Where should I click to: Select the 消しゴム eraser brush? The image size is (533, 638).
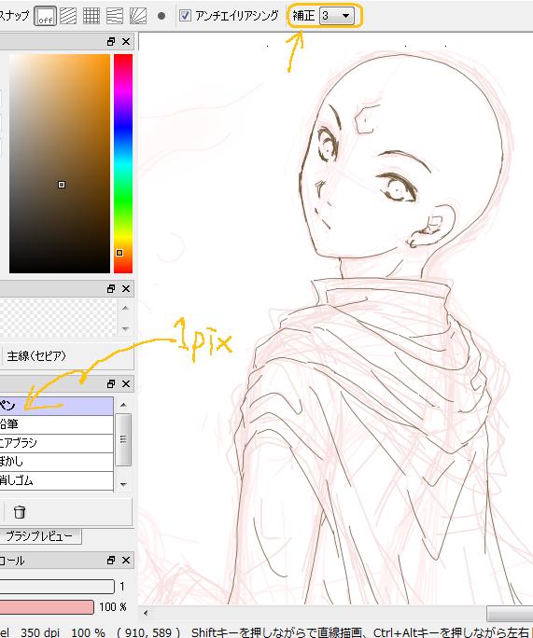point(57,481)
